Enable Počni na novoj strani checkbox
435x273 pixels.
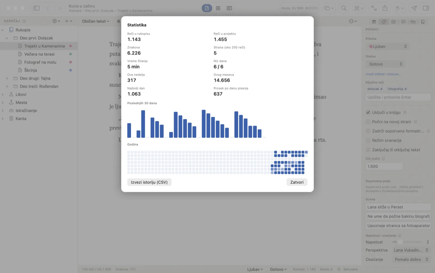click(368, 122)
